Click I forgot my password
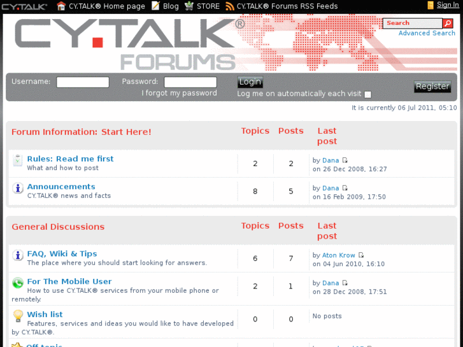Image resolution: width=463 pixels, height=347 pixels. coord(179,93)
